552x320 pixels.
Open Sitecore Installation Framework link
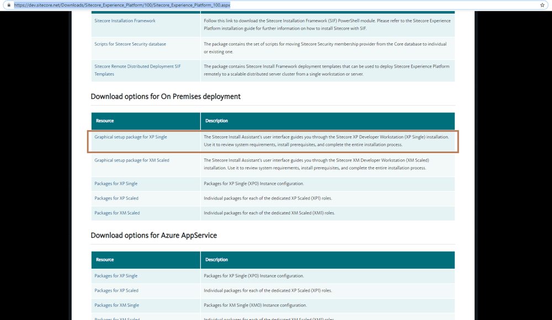coord(125,21)
